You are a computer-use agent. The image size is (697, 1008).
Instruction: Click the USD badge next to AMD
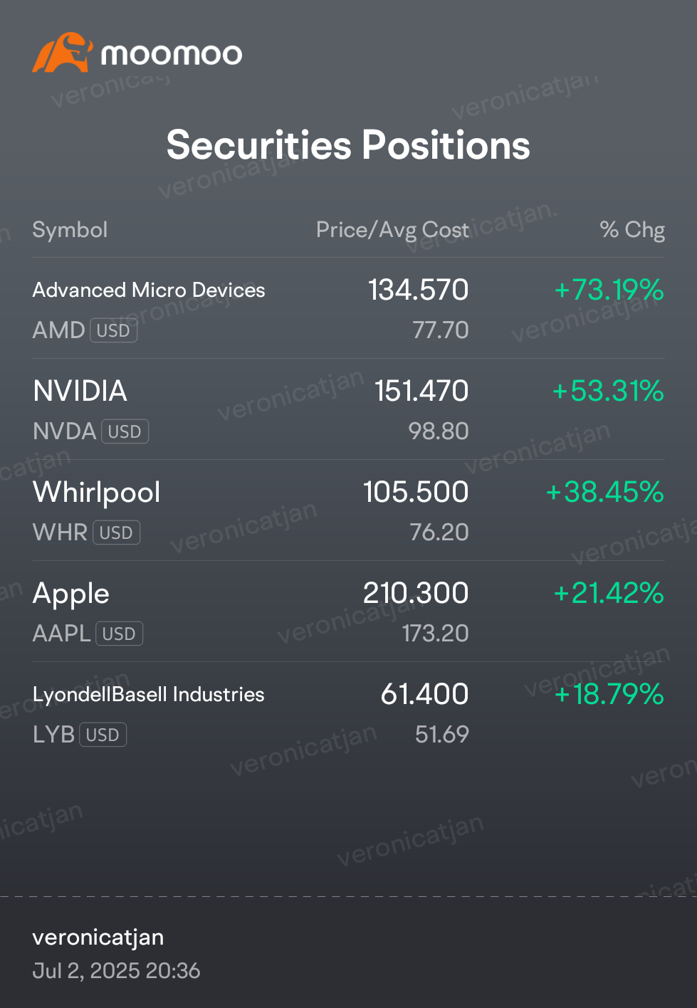[x=113, y=330]
